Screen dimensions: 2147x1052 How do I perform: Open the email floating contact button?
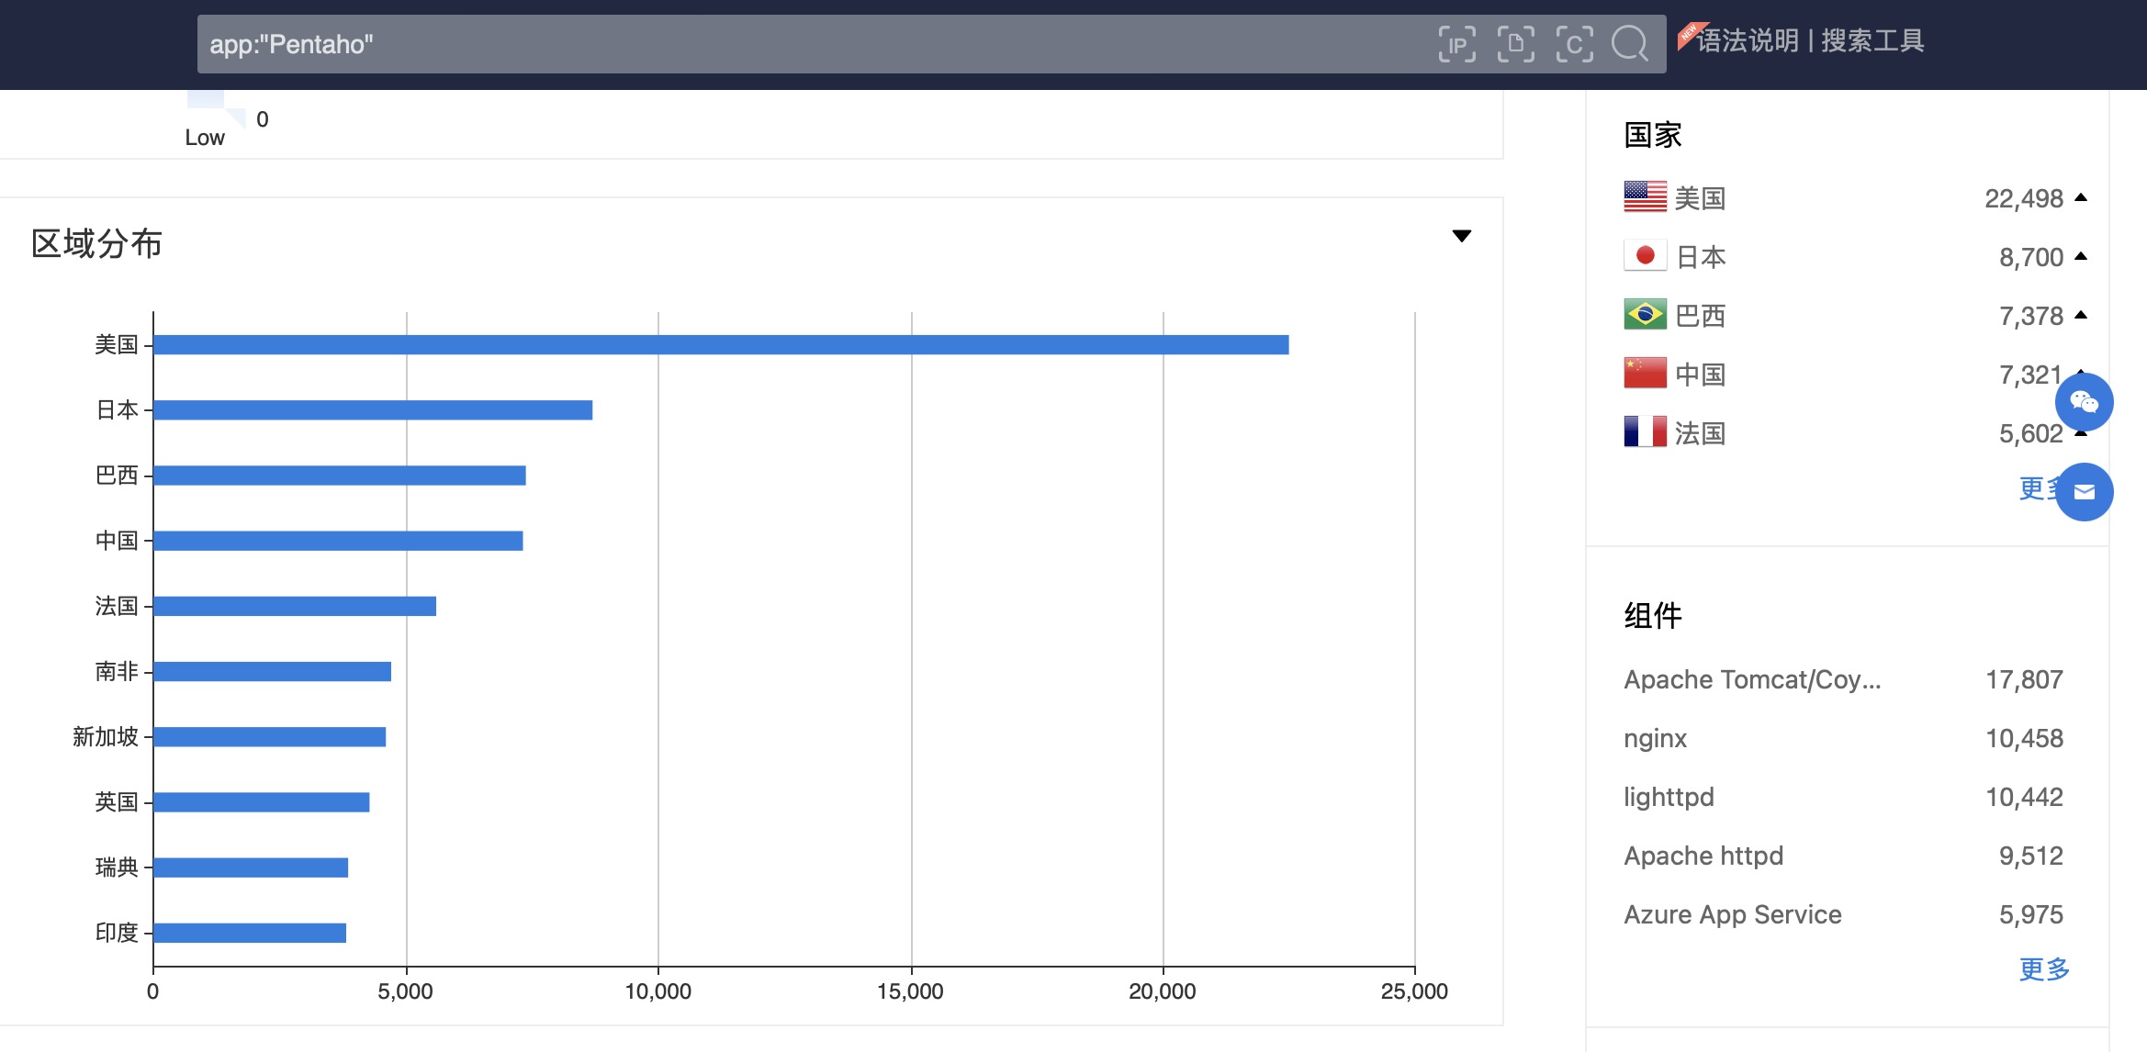[2084, 492]
